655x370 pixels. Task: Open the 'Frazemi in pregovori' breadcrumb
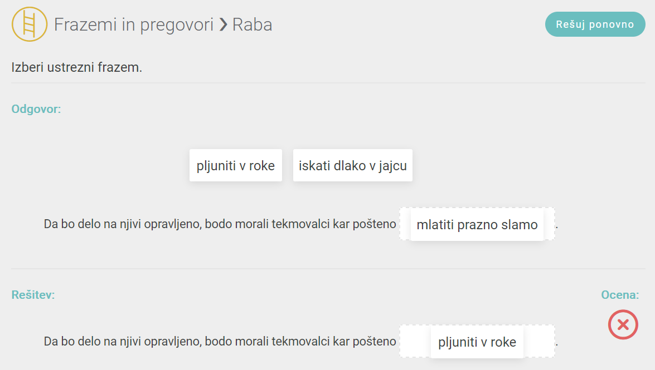pyautogui.click(x=134, y=24)
